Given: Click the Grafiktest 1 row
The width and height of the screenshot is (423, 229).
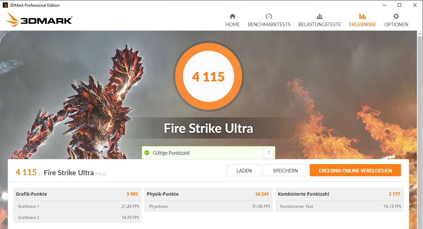Looking at the screenshot, I should [x=77, y=206].
